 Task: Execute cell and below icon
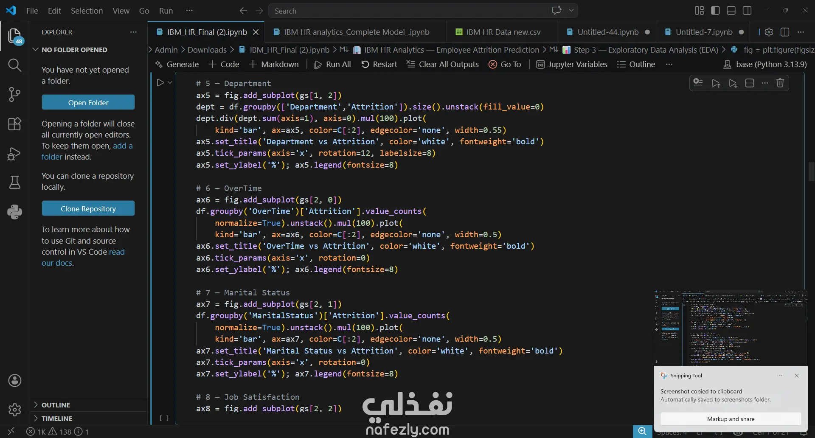tap(733, 83)
